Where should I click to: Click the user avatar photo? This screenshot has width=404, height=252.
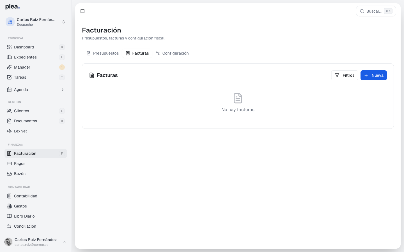8,242
